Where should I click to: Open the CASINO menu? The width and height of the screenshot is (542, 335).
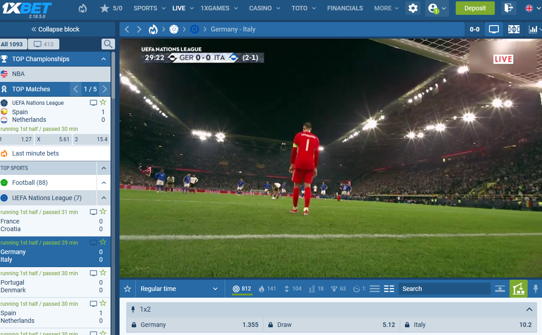pyautogui.click(x=264, y=8)
